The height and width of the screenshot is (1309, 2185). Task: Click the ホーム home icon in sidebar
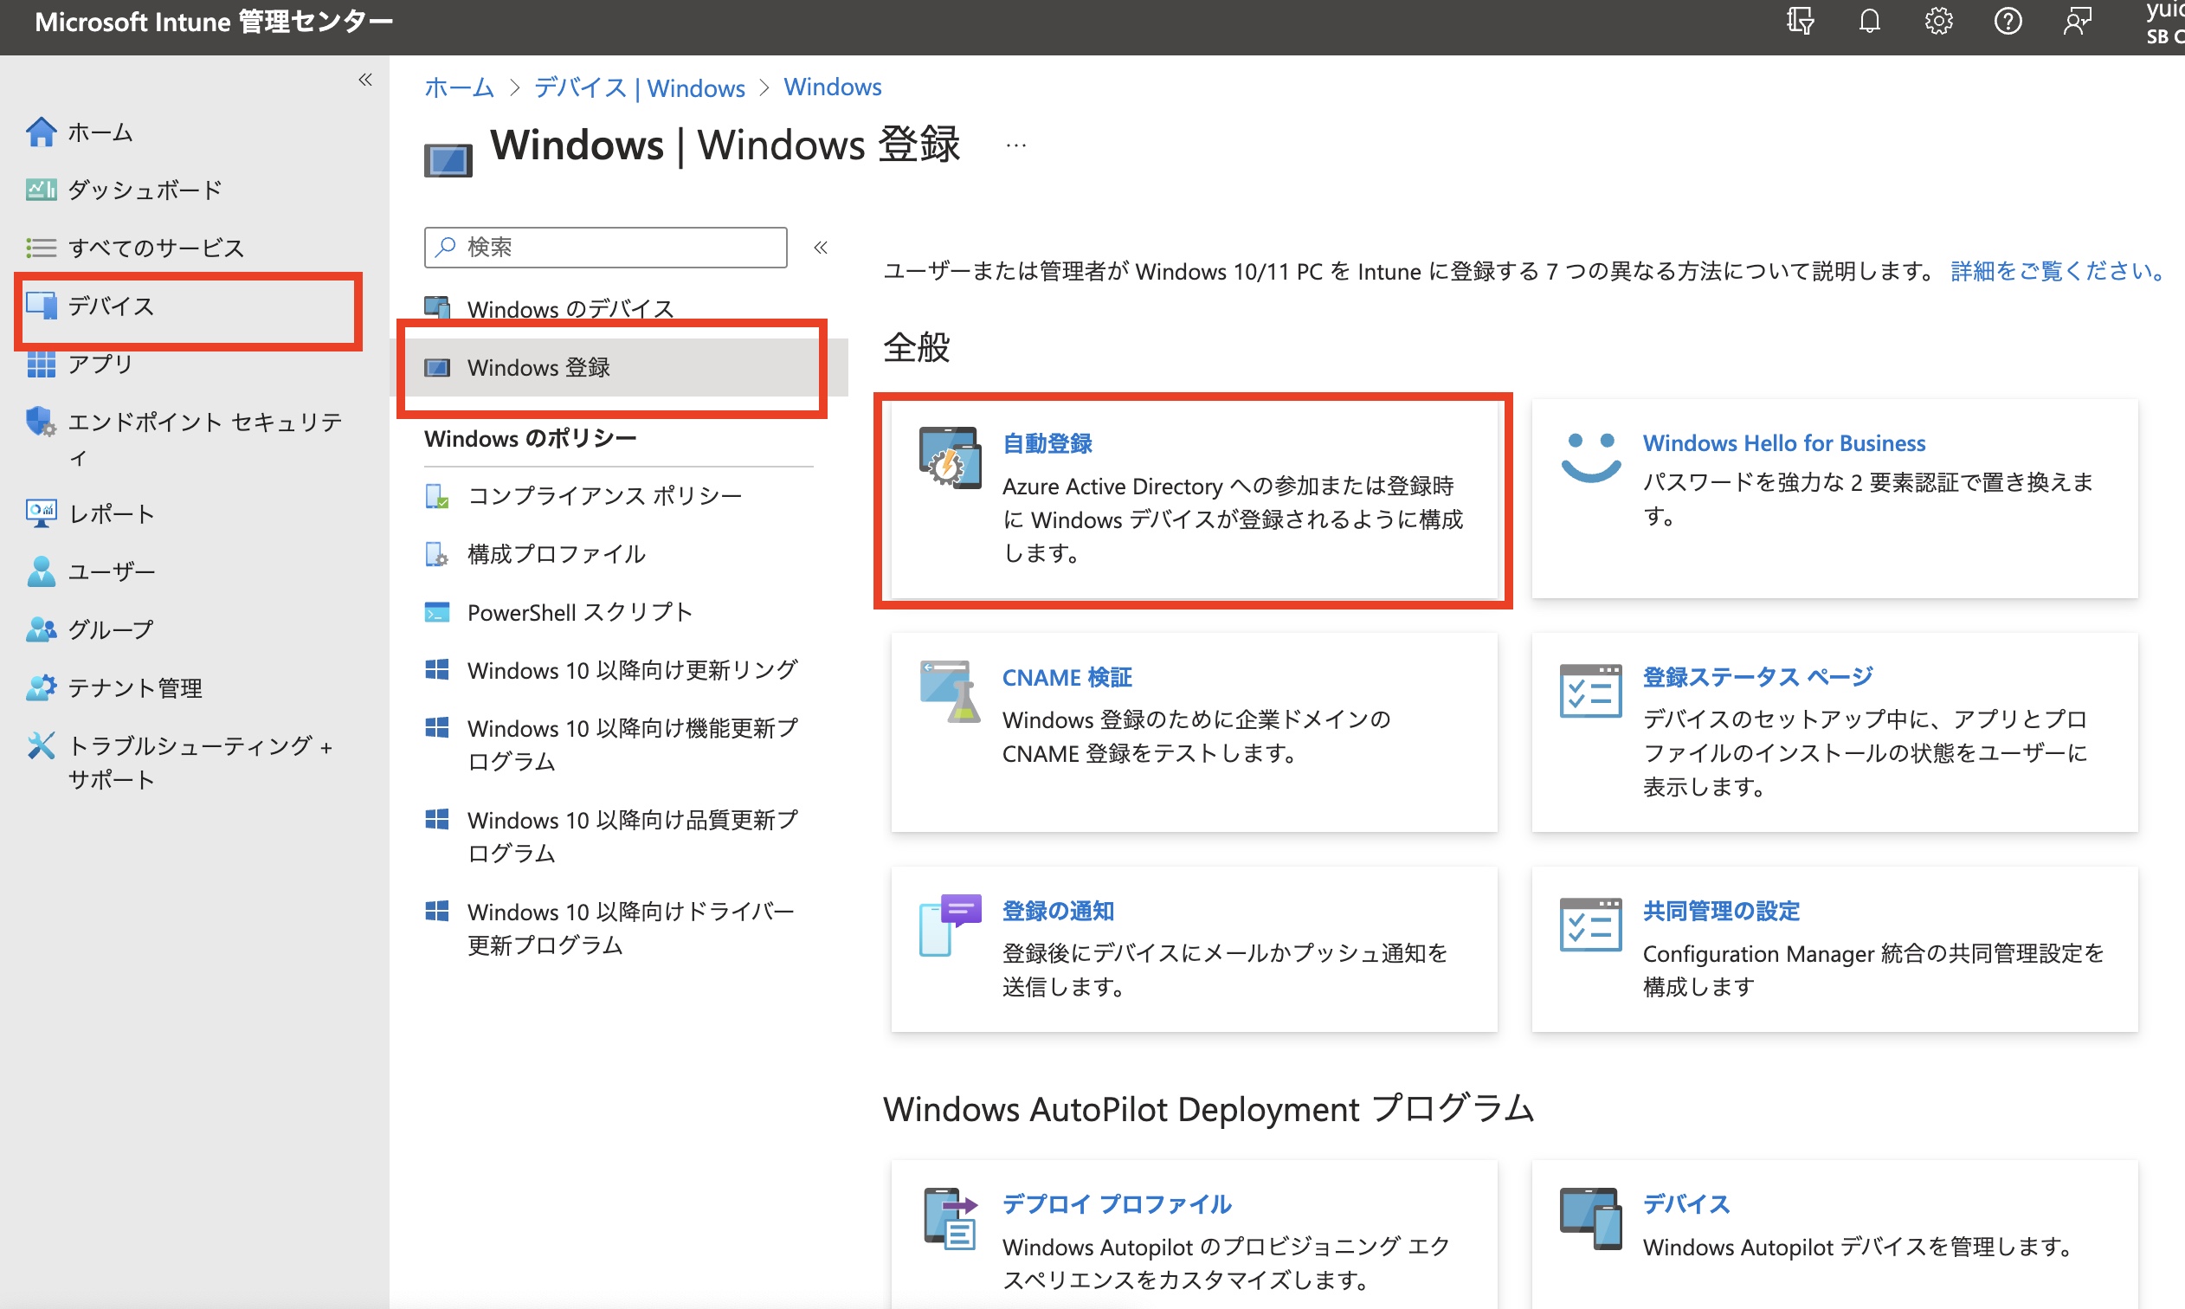[41, 132]
